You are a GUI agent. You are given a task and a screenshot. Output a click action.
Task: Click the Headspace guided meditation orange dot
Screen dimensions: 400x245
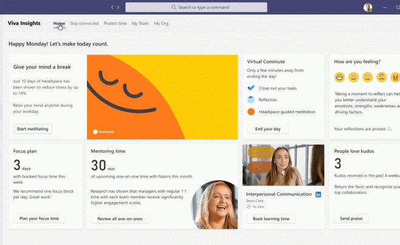click(x=251, y=112)
